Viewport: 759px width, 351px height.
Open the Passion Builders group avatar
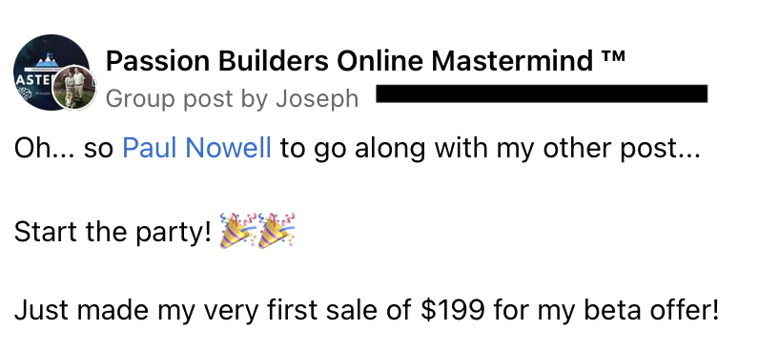pyautogui.click(x=51, y=72)
